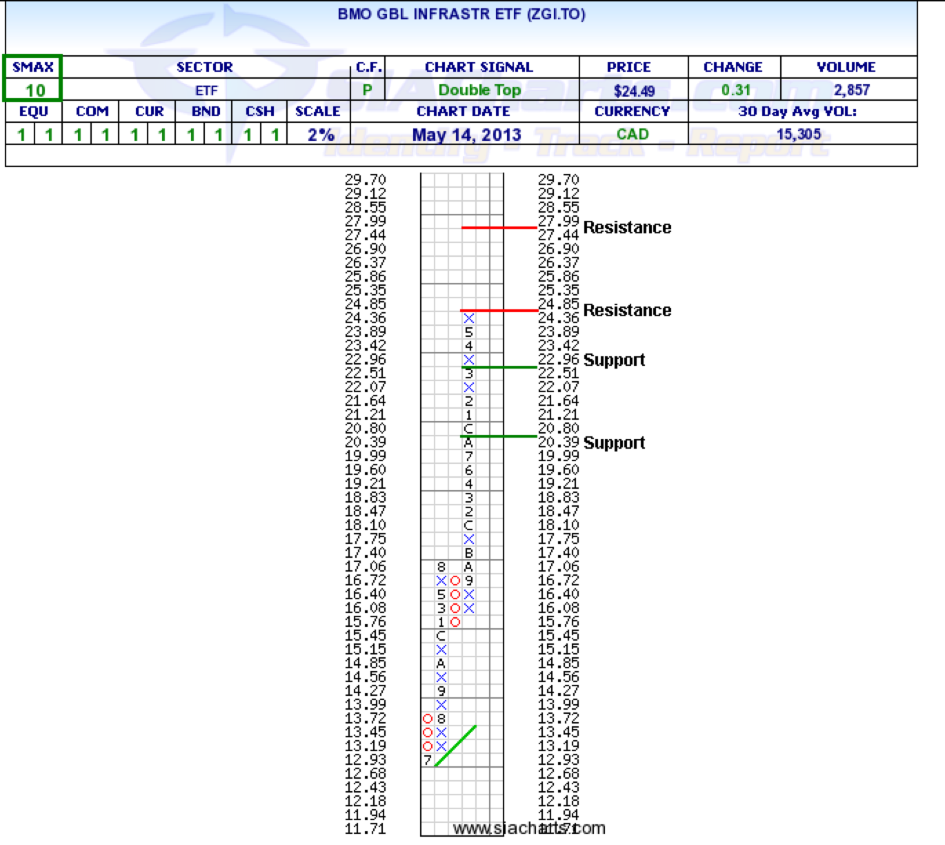
Task: Click the Support label near 20.39
Action: point(614,443)
